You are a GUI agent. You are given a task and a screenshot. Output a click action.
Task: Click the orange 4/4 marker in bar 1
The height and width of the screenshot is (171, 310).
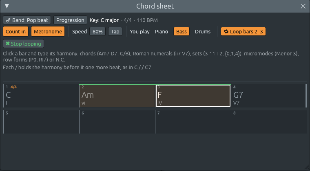tap(13, 87)
